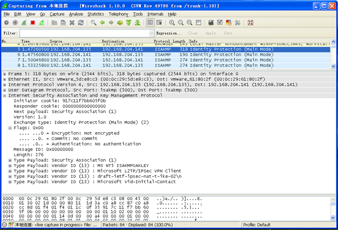Viewport: 338px width, 230px height.
Task: Click the find packet magnifier icon
Action: pos(94,23)
